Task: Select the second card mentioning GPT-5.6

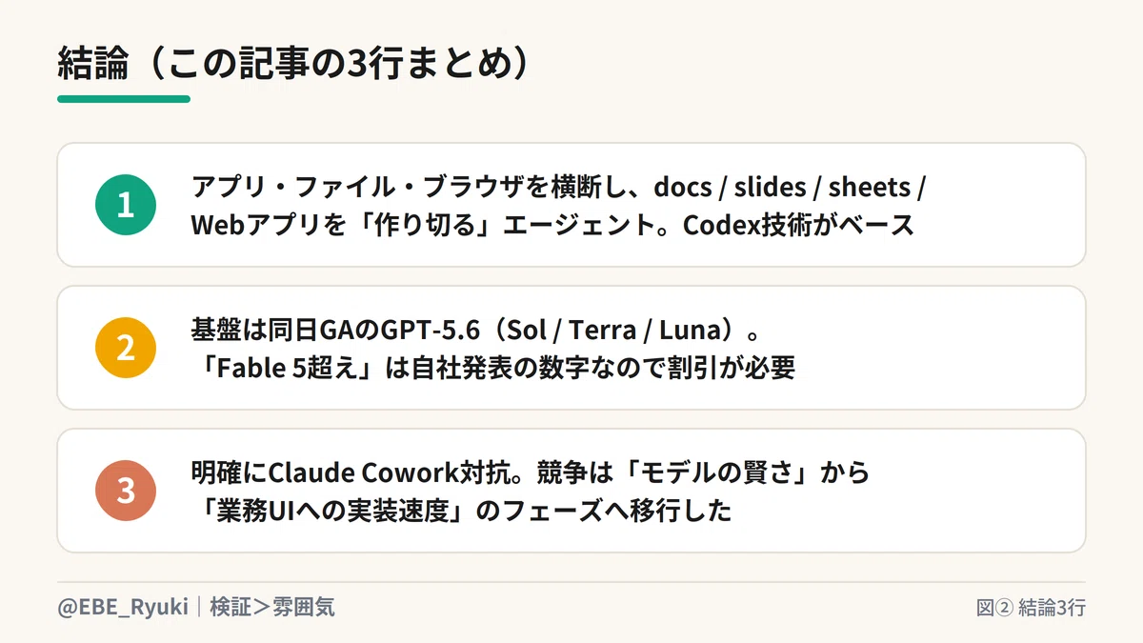Action: click(x=571, y=348)
